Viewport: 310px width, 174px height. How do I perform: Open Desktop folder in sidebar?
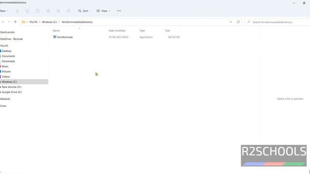pos(6,51)
